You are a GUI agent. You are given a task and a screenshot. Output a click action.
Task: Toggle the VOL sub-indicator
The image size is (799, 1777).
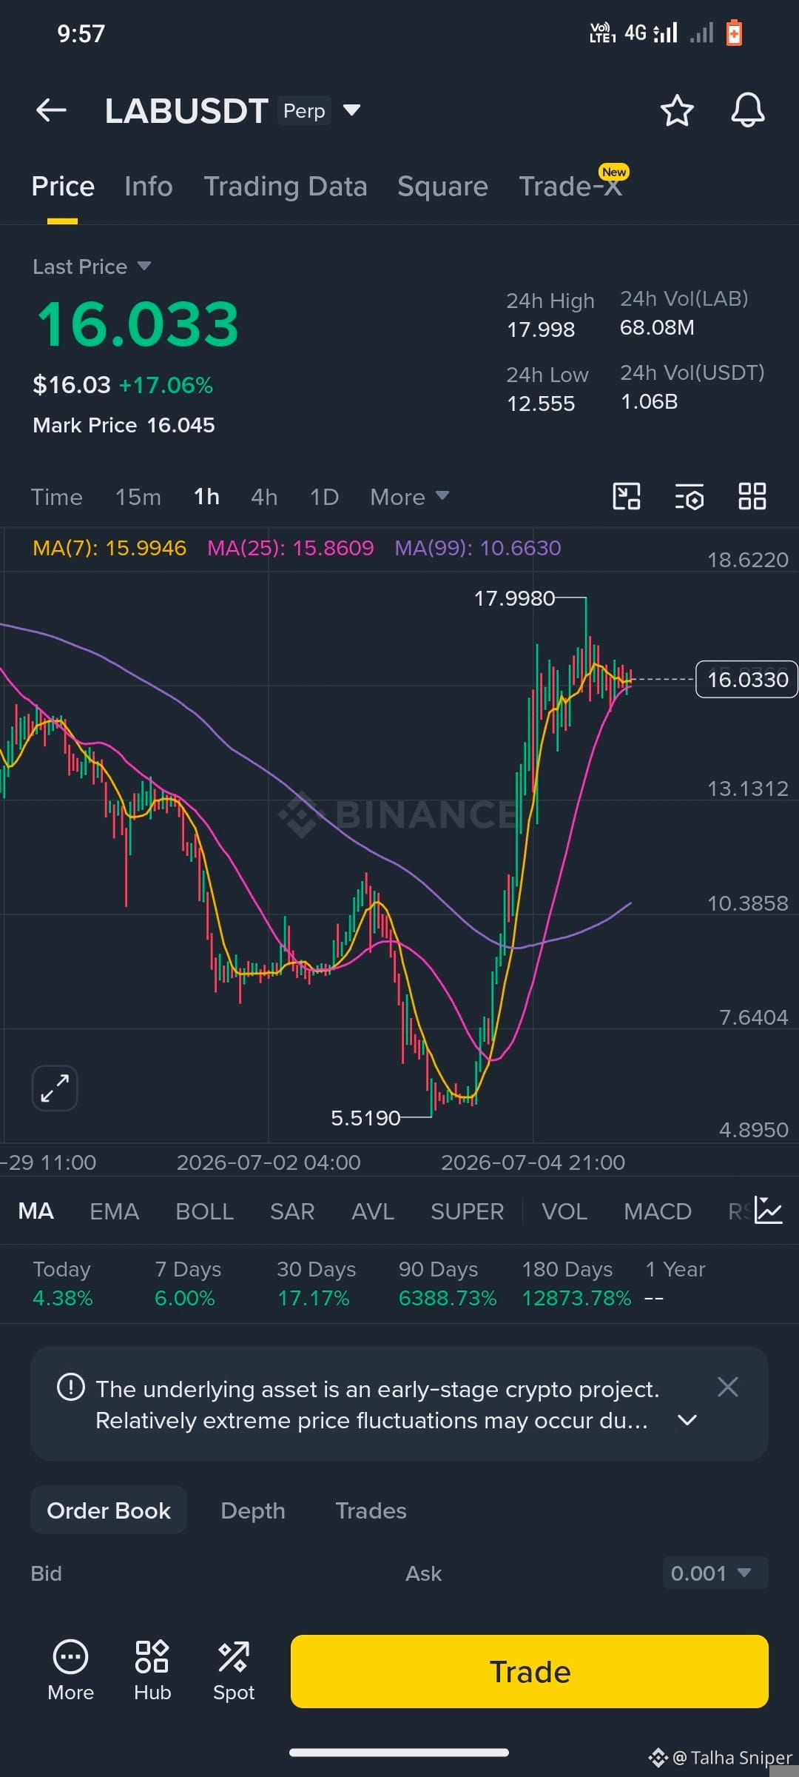(564, 1211)
